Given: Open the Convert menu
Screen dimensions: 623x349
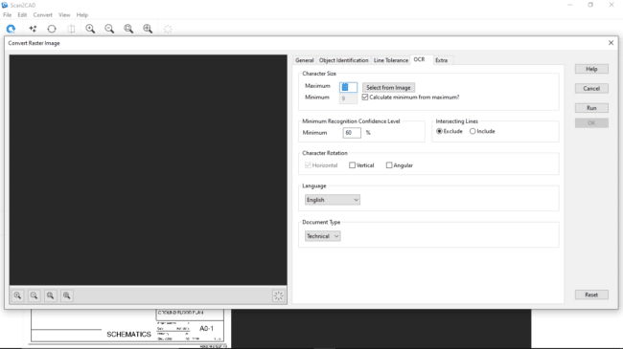Looking at the screenshot, I should [42, 14].
